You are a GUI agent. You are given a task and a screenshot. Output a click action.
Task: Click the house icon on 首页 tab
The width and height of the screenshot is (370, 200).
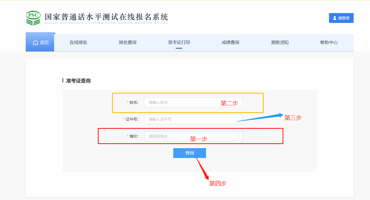[x=35, y=43]
